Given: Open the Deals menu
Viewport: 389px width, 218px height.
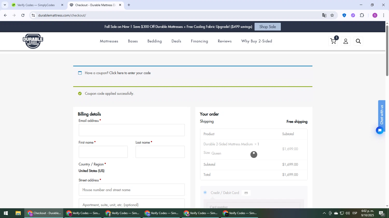Looking at the screenshot, I should [176, 41].
